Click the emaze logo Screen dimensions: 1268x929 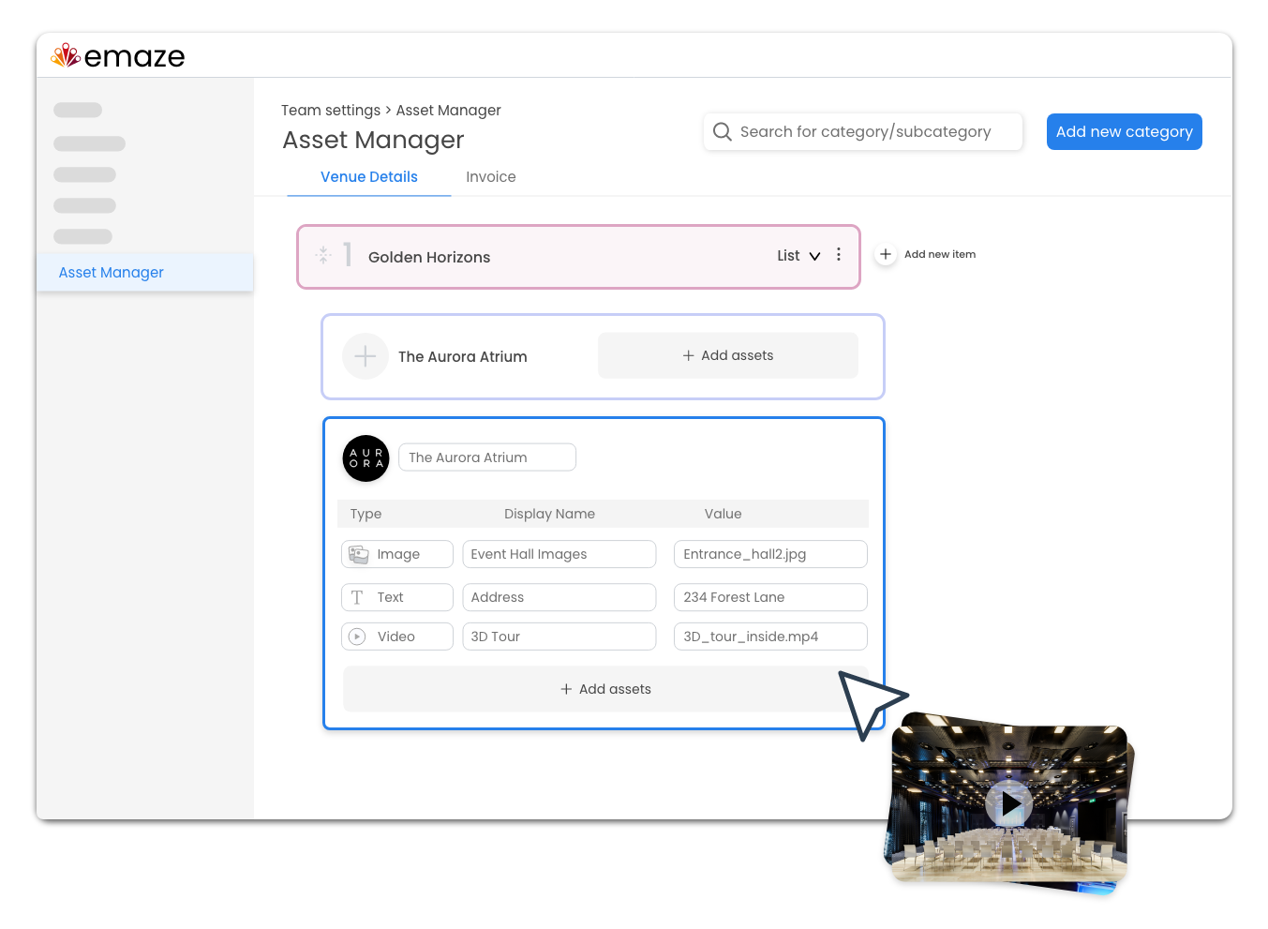click(116, 55)
